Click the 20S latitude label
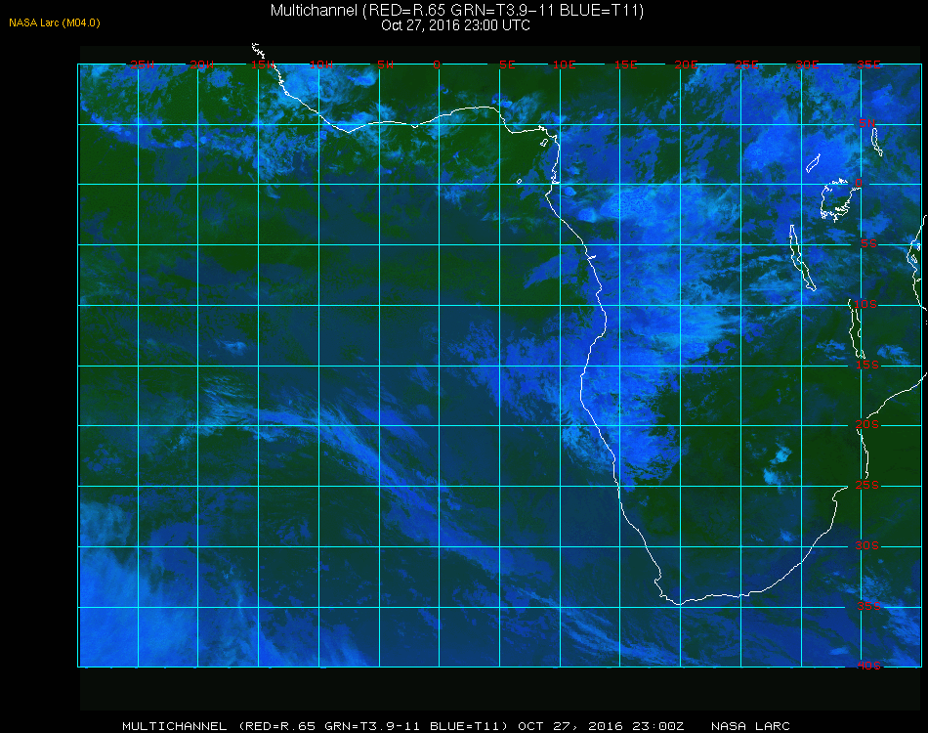The height and width of the screenshot is (733, 928). coord(867,424)
